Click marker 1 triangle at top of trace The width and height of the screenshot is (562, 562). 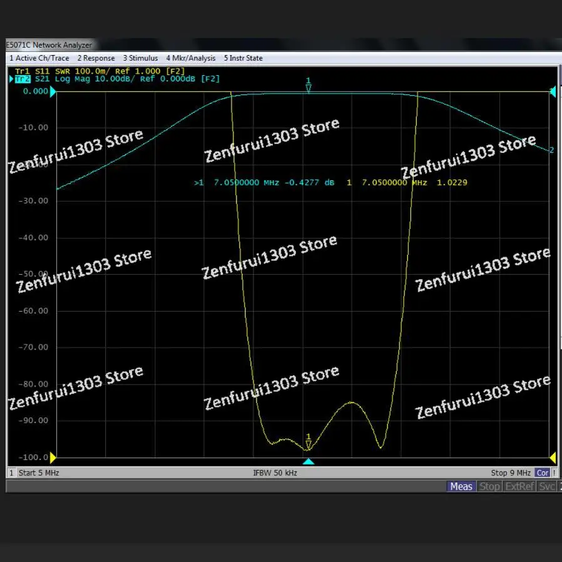tap(308, 88)
